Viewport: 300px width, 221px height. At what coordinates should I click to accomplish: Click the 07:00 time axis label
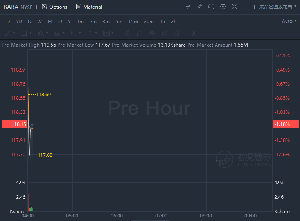pos(161,216)
